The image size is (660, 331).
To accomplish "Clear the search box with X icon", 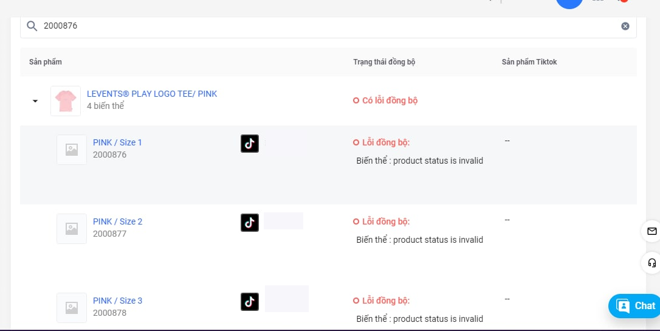I will point(625,26).
